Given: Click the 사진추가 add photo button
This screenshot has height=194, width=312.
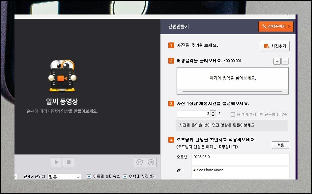Looking at the screenshot, I should pyautogui.click(x=274, y=46).
